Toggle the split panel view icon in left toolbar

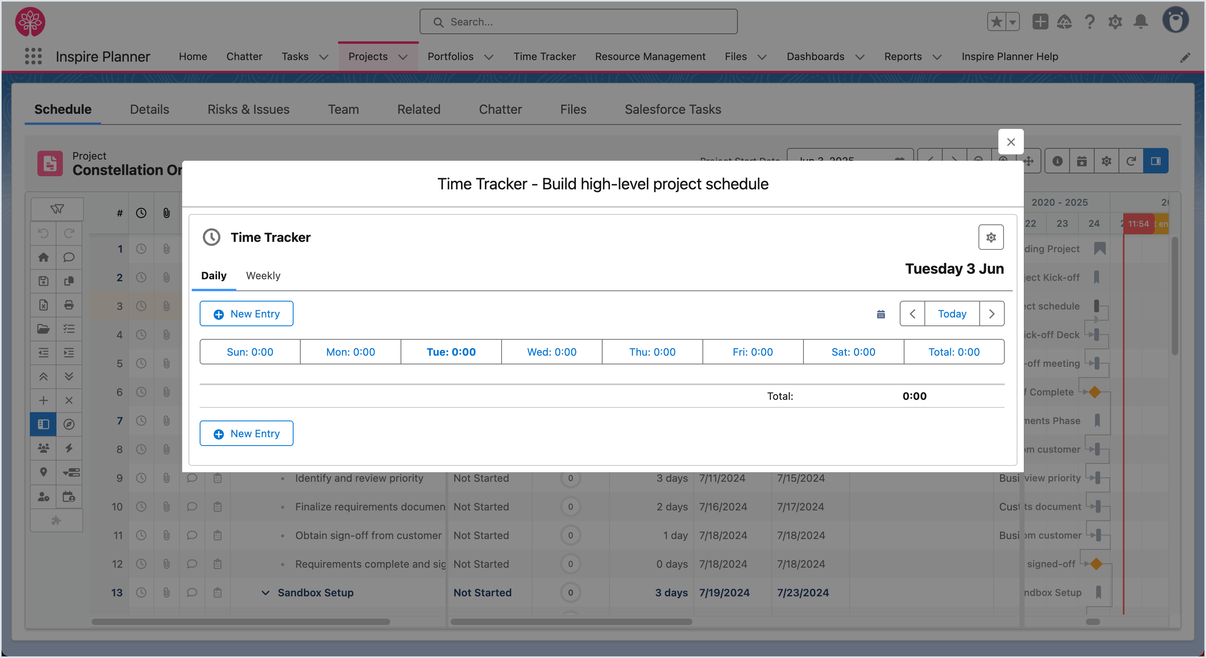[43, 424]
